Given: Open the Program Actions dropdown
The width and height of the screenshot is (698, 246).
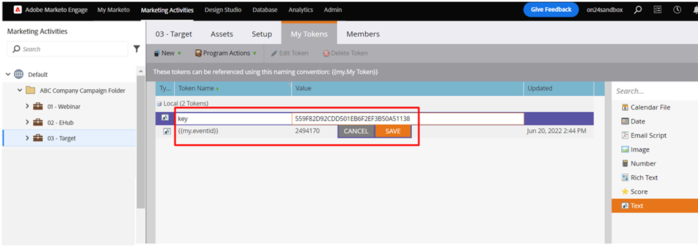Looking at the screenshot, I should tap(226, 53).
